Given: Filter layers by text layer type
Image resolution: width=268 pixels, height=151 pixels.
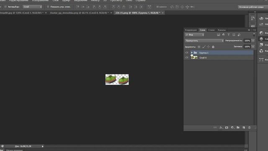Looking at the screenshot, I should pos(229,35).
